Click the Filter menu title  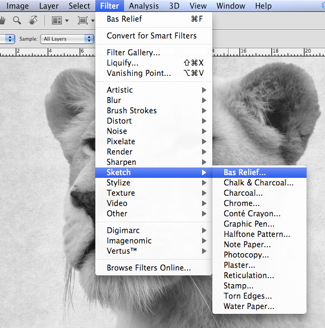tap(109, 6)
